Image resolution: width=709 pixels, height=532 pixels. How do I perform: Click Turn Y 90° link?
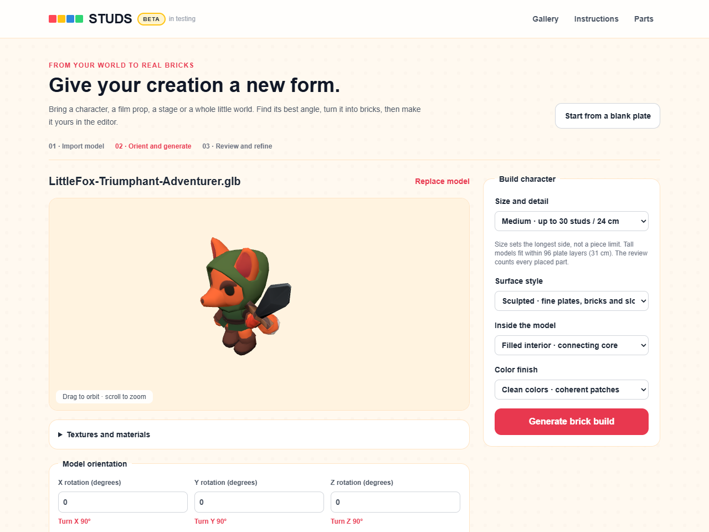click(210, 521)
